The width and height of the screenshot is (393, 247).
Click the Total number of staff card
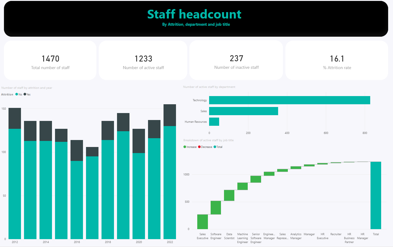pos(50,61)
